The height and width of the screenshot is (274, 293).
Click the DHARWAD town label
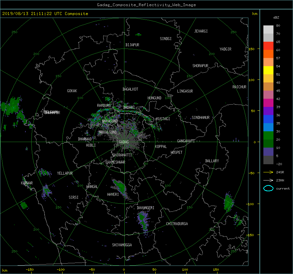click(x=85, y=139)
